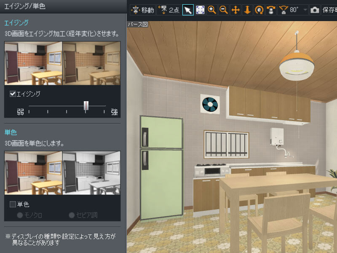The height and width of the screenshot is (253, 337).
Task: Click the 移動 (move) viewpoint tool
Action: (143, 10)
